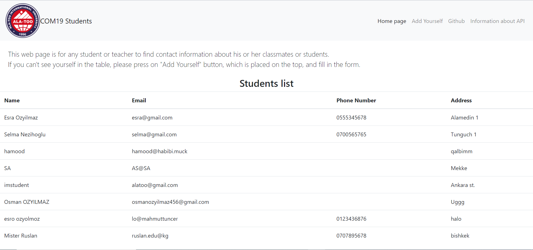The image size is (533, 250).
Task: Click the Phone Number column header
Action: pos(356,101)
